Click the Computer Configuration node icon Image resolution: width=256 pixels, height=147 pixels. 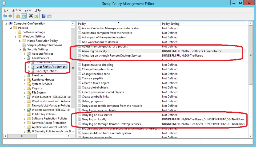click(x=11, y=23)
